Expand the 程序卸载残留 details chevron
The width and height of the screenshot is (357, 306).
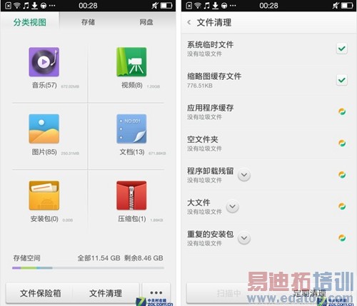click(244, 175)
